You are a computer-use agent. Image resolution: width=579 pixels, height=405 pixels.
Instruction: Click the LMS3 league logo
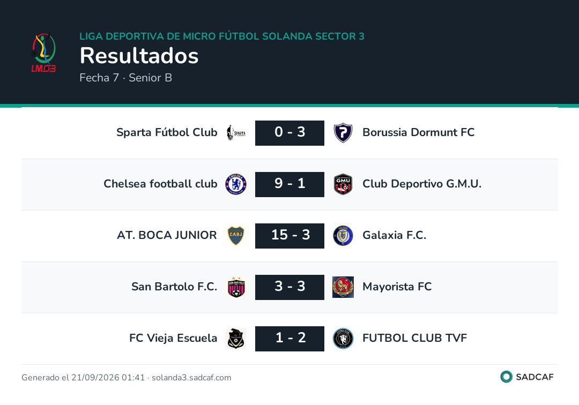coord(43,52)
